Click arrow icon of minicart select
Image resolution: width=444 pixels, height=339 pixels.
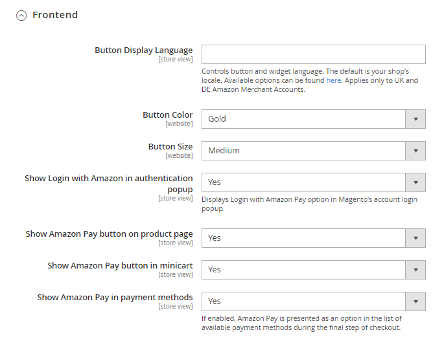click(x=415, y=270)
